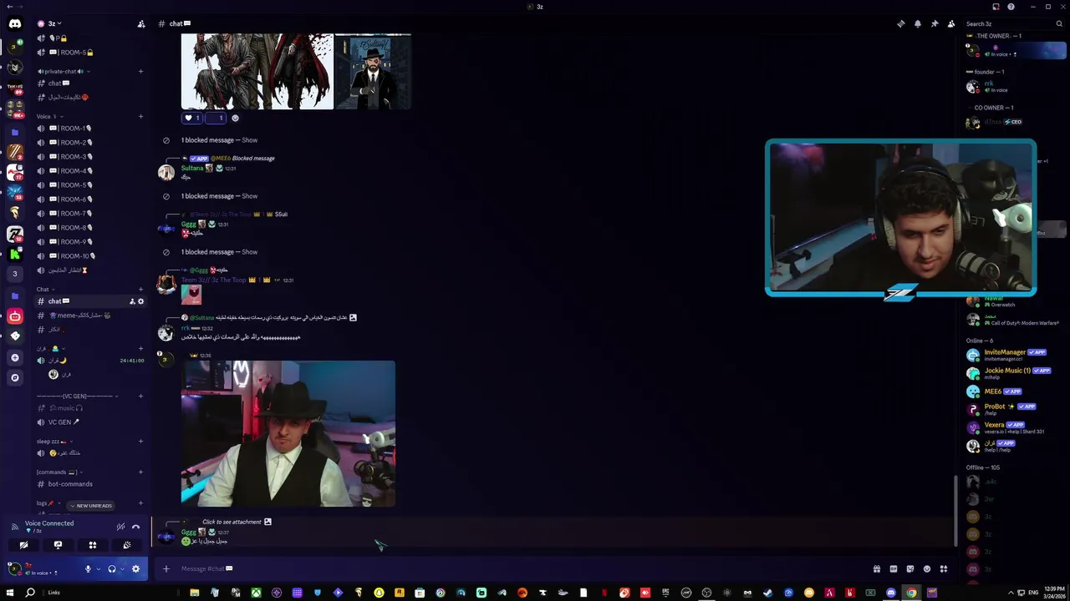The image size is (1070, 601).
Task: Deafen with the headphones icon
Action: tap(112, 569)
